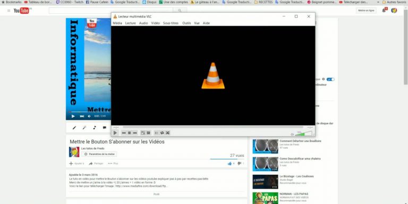Open the Les tutos de Fredo channel link
Screen dimensions: 408x204
[x=93, y=149]
